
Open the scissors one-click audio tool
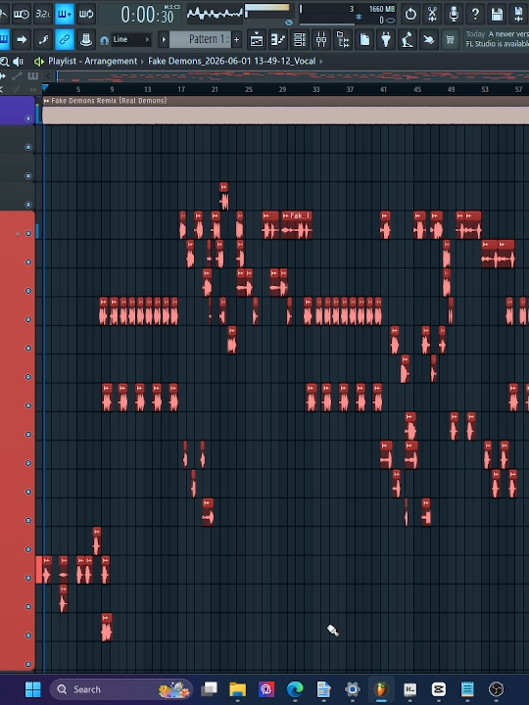(432, 14)
